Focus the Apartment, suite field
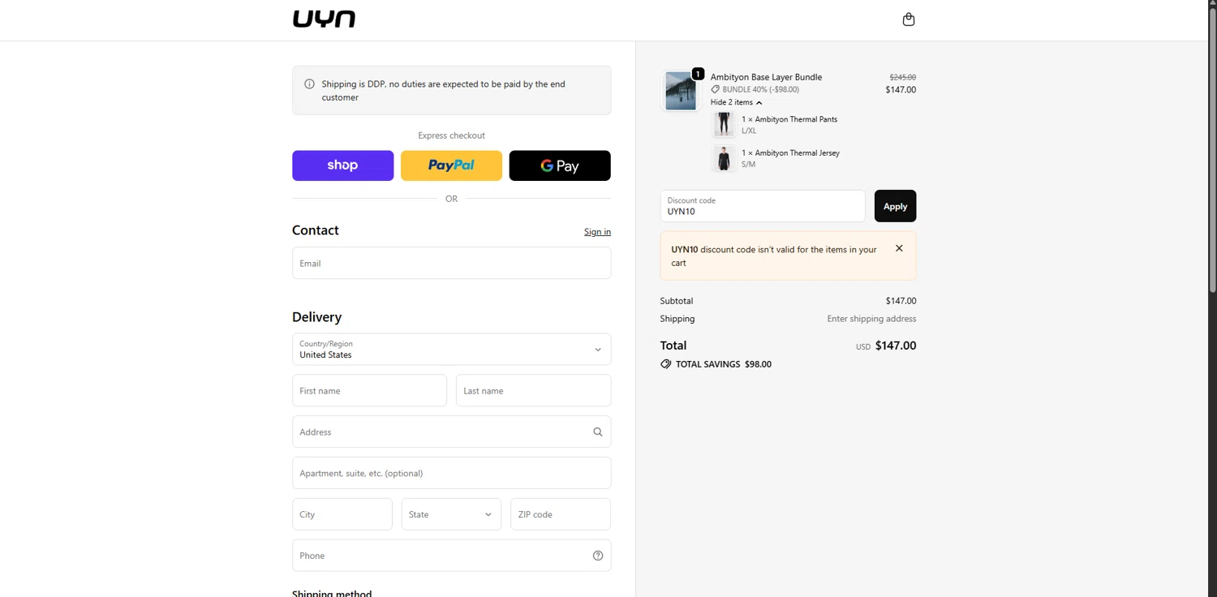Screen dimensions: 1217x597 click(451, 473)
